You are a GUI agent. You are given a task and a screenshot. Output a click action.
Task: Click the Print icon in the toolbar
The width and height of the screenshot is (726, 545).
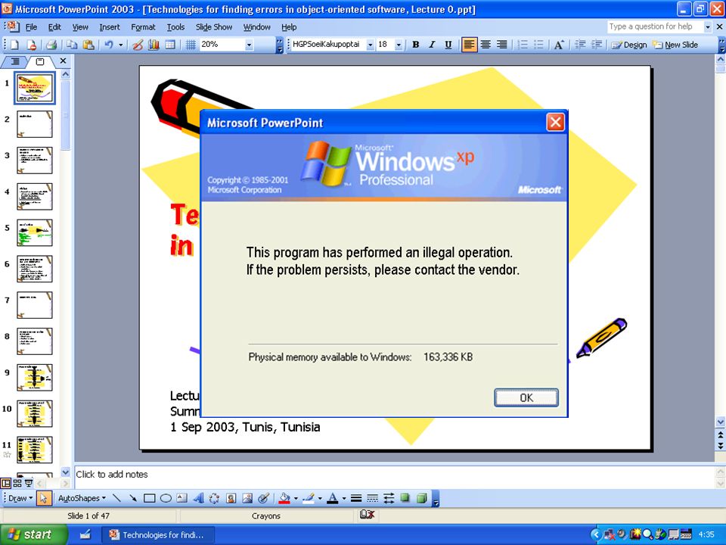point(51,45)
